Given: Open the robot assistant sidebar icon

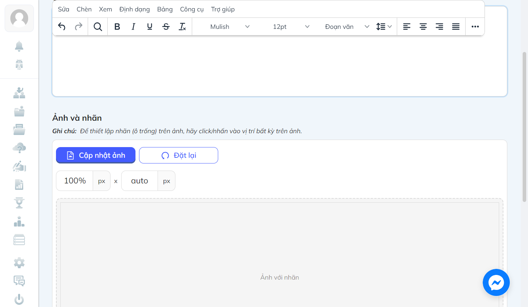Looking at the screenshot, I should click(19, 64).
